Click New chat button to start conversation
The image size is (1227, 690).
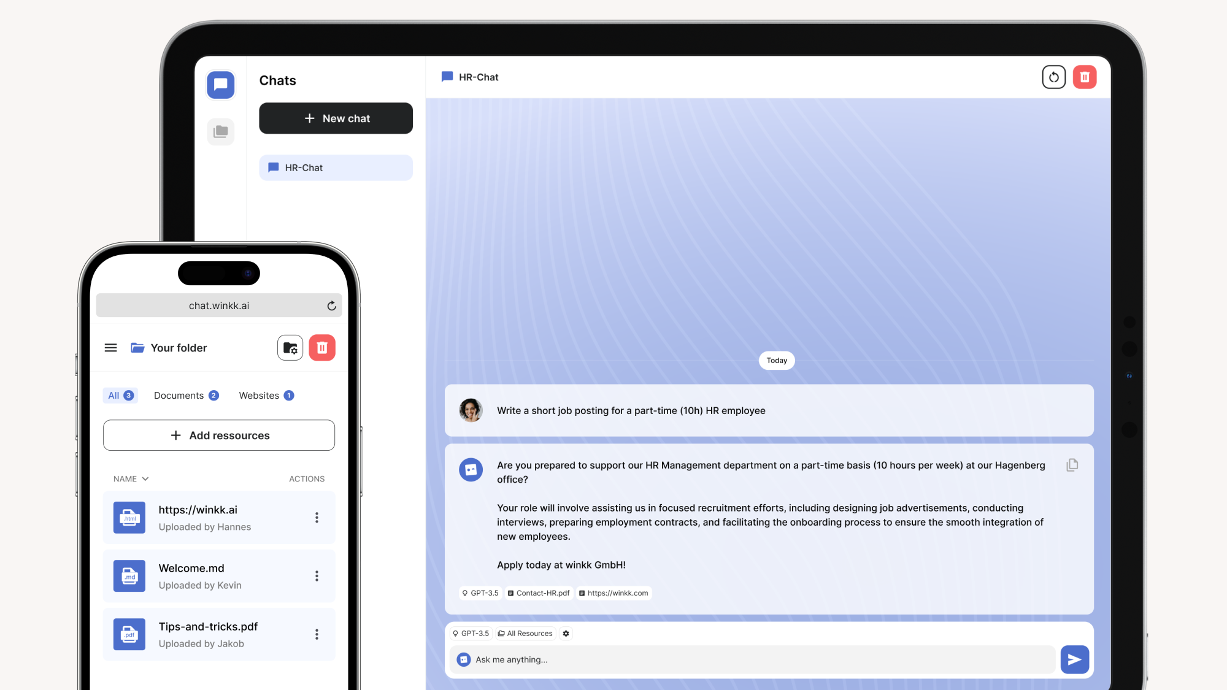tap(336, 118)
